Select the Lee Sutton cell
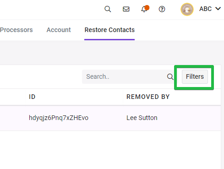 [x=142, y=118]
